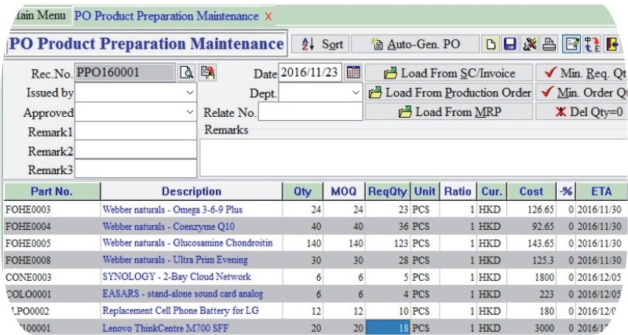Click Webber naturals - Glucosamine Chondroitin description
628x335 pixels.
click(x=188, y=243)
